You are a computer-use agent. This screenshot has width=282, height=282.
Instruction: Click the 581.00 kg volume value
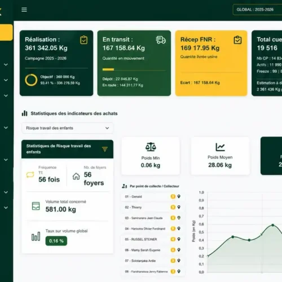point(61,209)
